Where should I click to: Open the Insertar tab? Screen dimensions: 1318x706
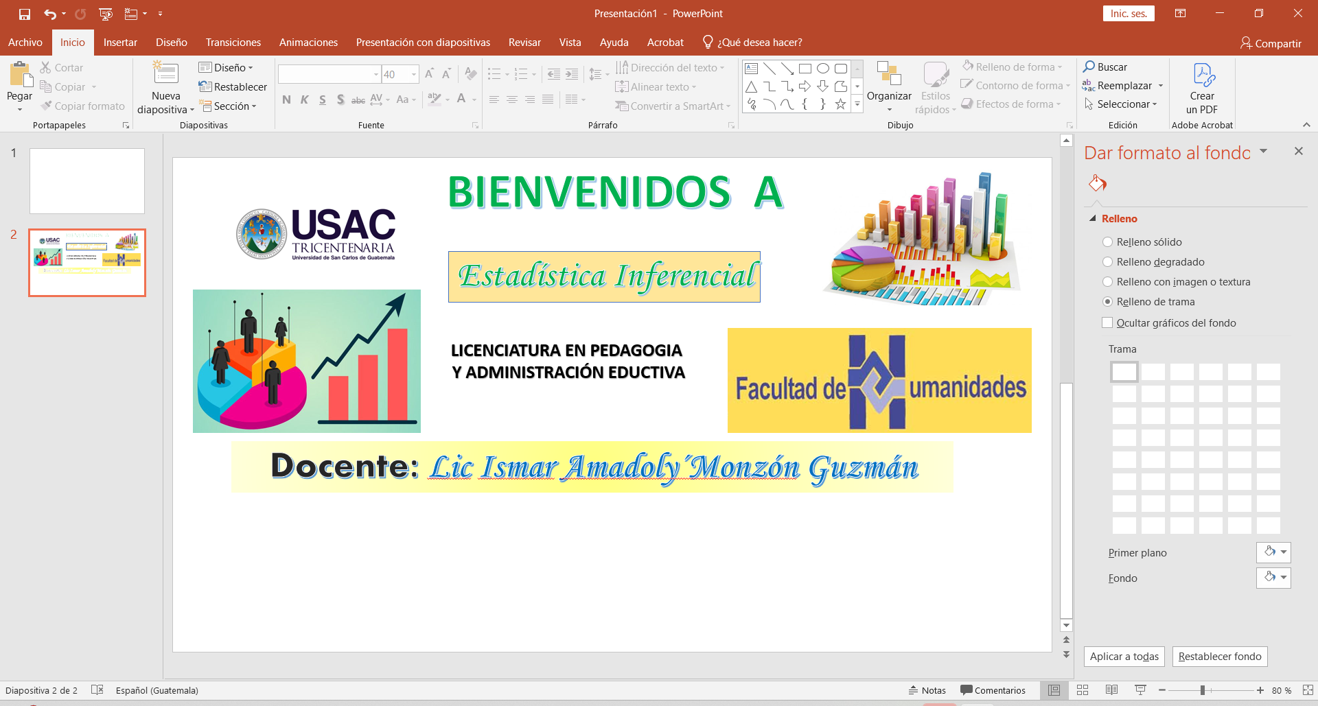pos(120,43)
